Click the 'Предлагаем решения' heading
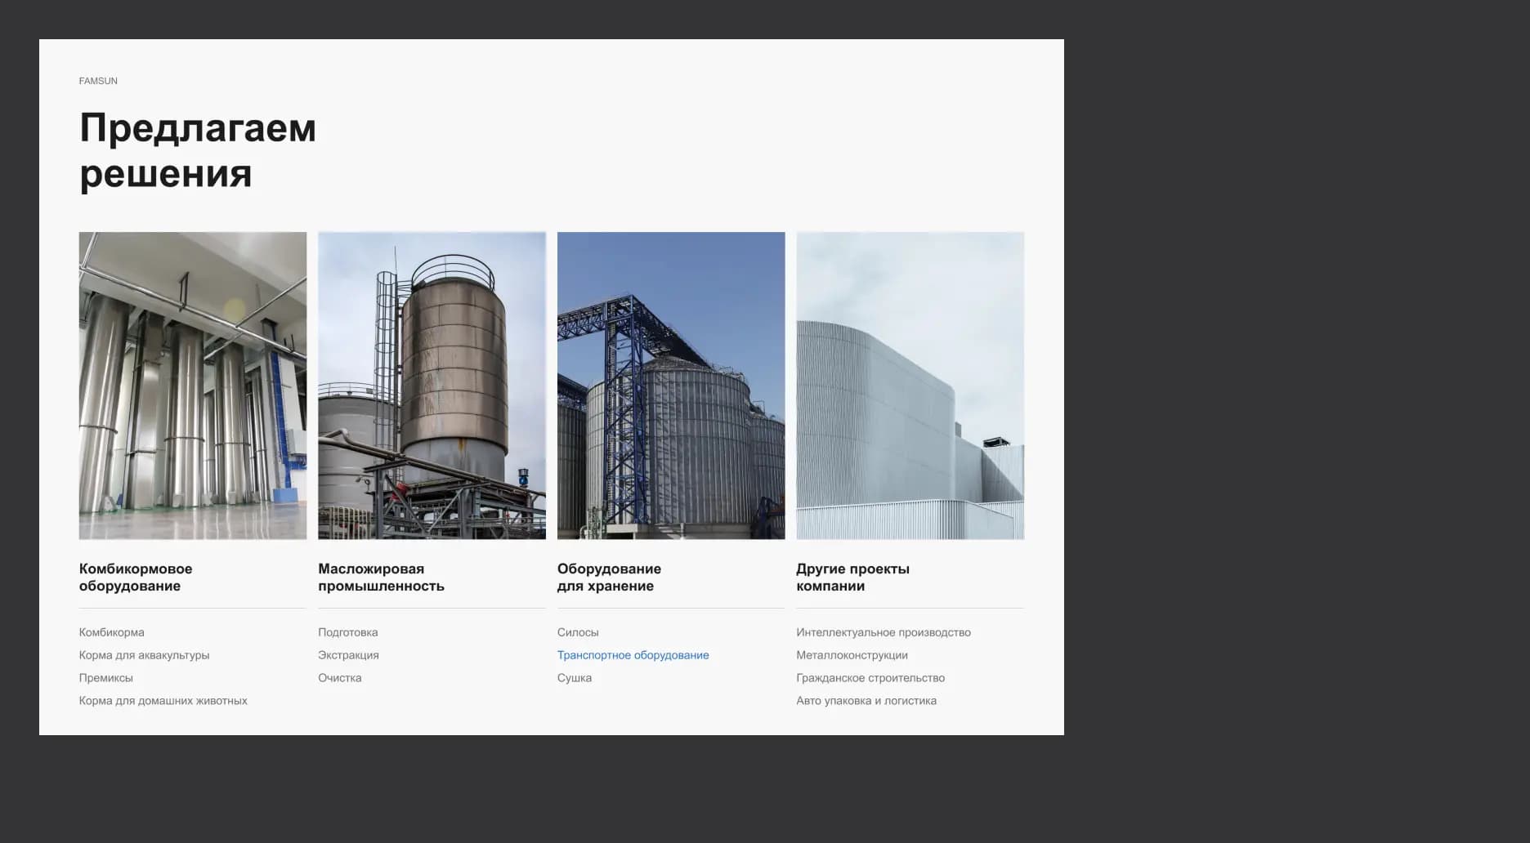The image size is (1530, 843). tap(198, 150)
